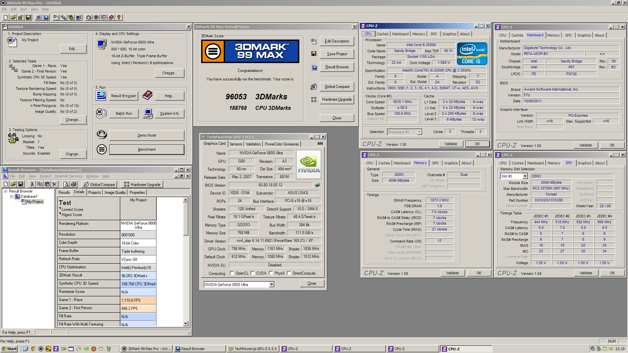Image resolution: width=628 pixels, height=353 pixels.
Task: Click the Testing Options icon in 3DMark toolbar
Action: click(x=71, y=17)
